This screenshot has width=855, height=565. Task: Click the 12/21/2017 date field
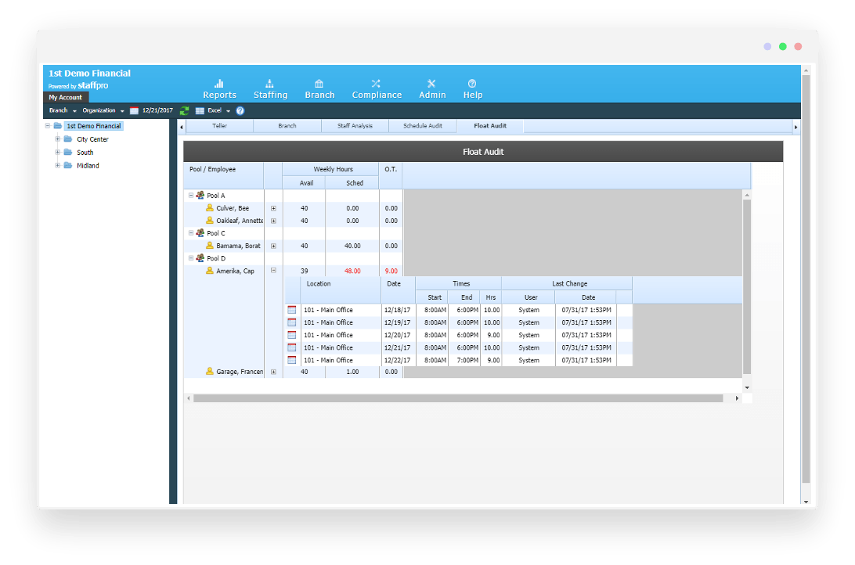tap(157, 110)
